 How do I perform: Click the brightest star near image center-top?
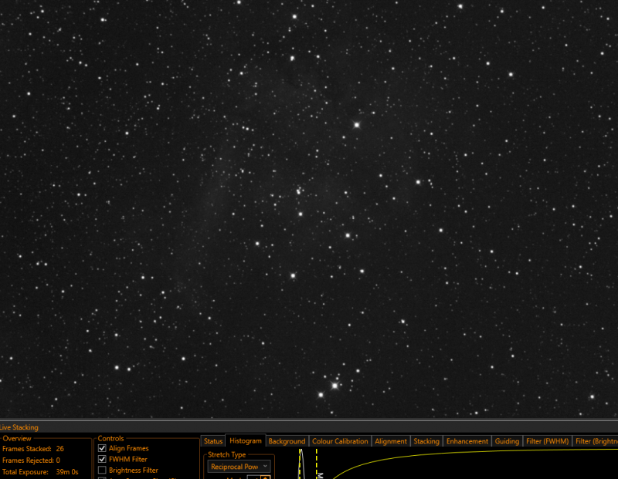coord(357,125)
